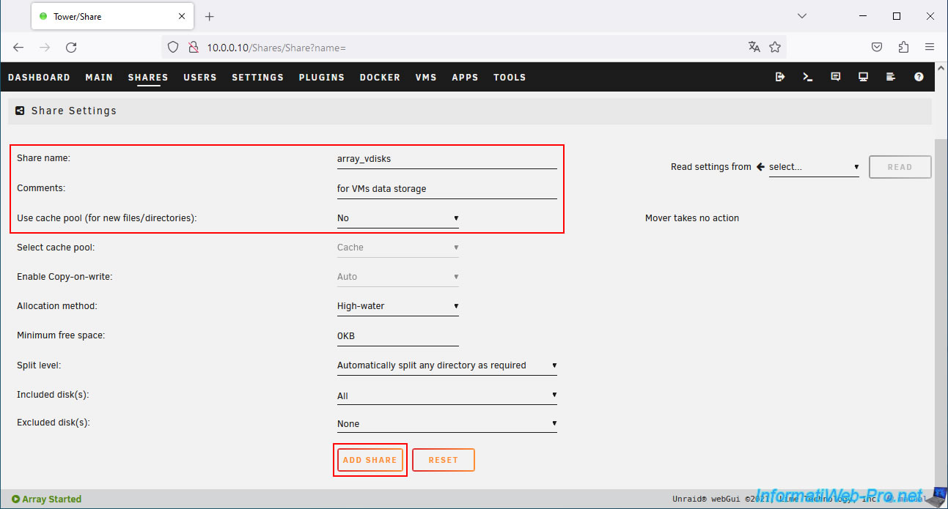
Task: Open the Pocket save icon
Action: click(877, 47)
